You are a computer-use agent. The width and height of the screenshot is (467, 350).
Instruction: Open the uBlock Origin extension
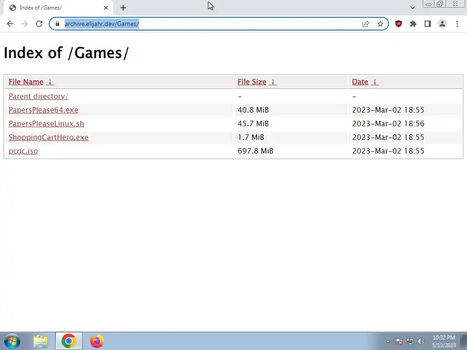399,24
